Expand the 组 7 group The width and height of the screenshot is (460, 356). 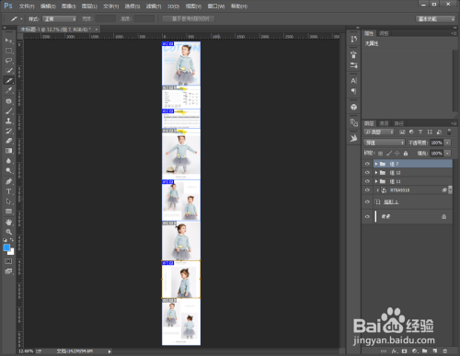coord(376,164)
